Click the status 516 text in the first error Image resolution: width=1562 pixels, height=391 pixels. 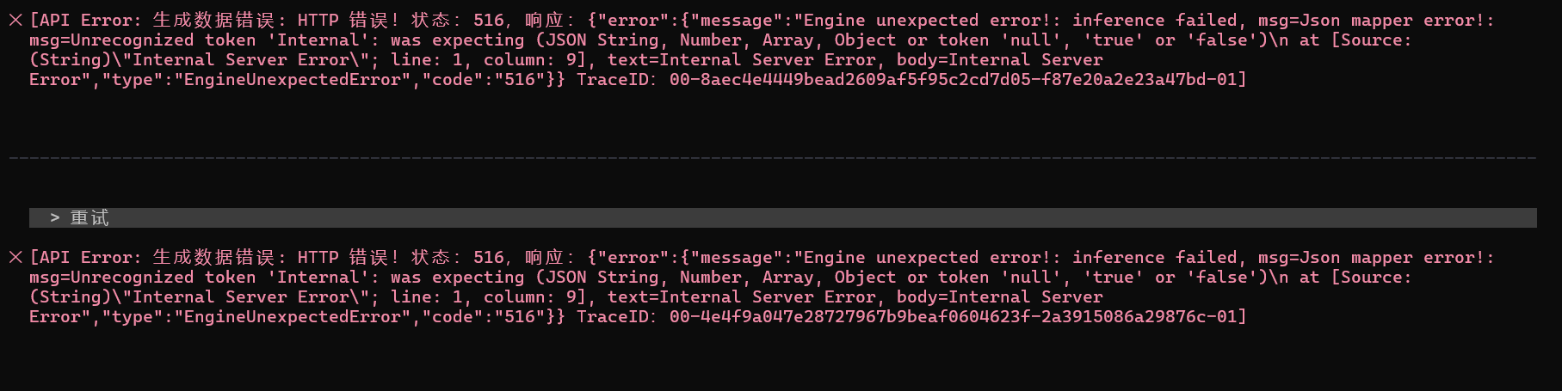click(x=488, y=21)
